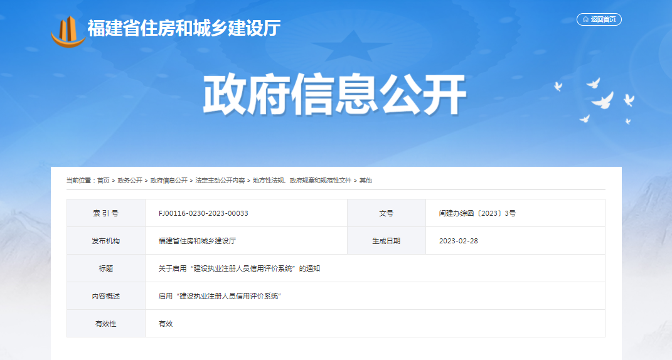672x360 pixels.
Task: Open the 返回首页 button
Action: (599, 19)
